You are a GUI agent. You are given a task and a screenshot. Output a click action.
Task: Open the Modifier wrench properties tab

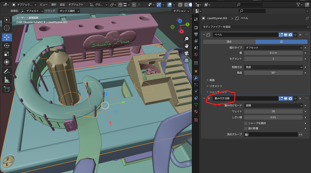(196, 78)
